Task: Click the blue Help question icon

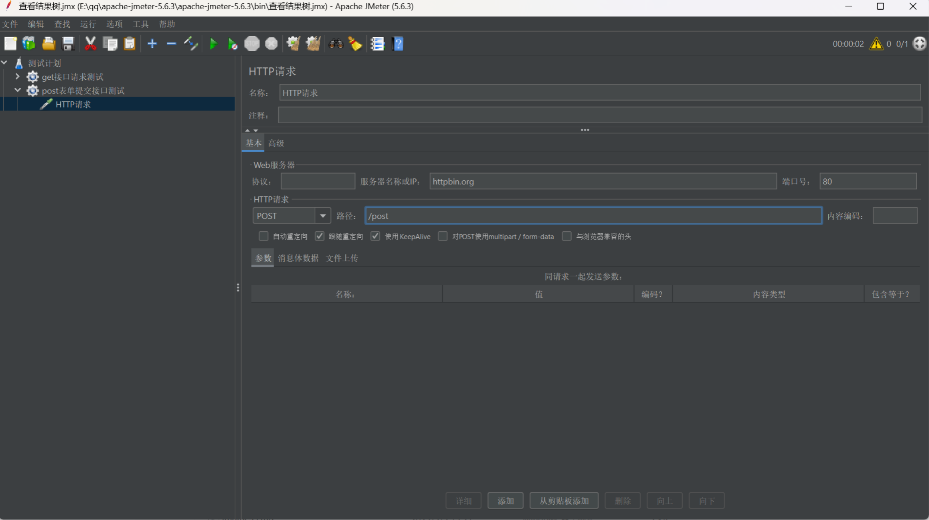Action: (x=398, y=44)
